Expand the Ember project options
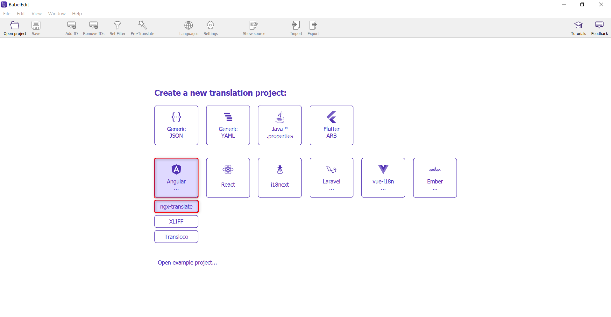611x317 pixels. pos(435,178)
